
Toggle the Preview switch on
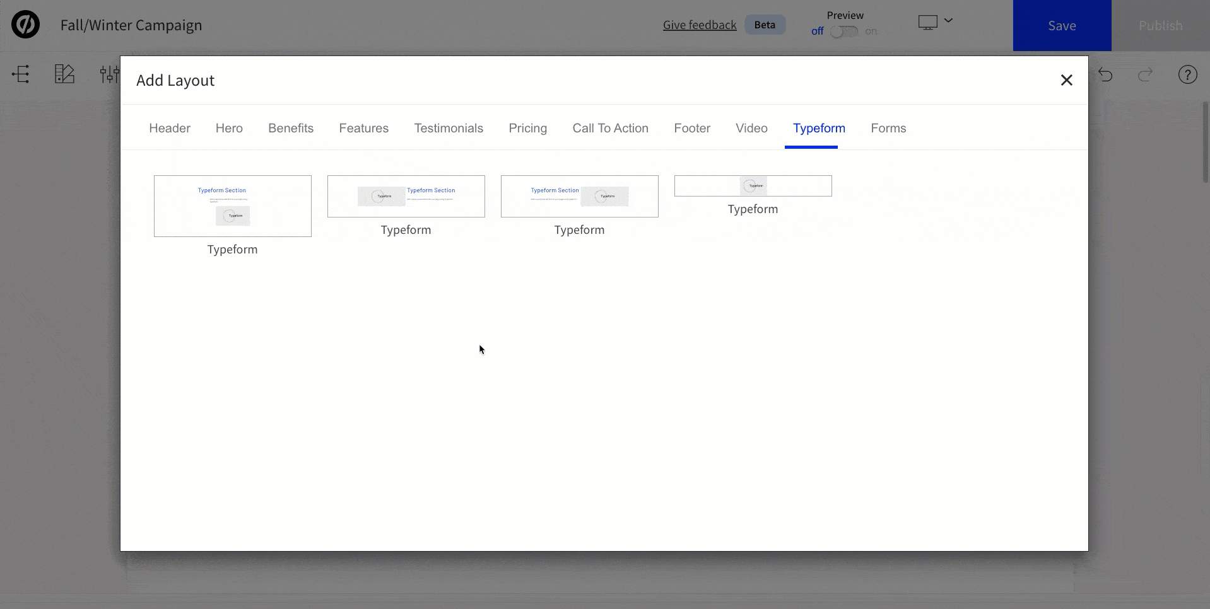click(x=844, y=32)
